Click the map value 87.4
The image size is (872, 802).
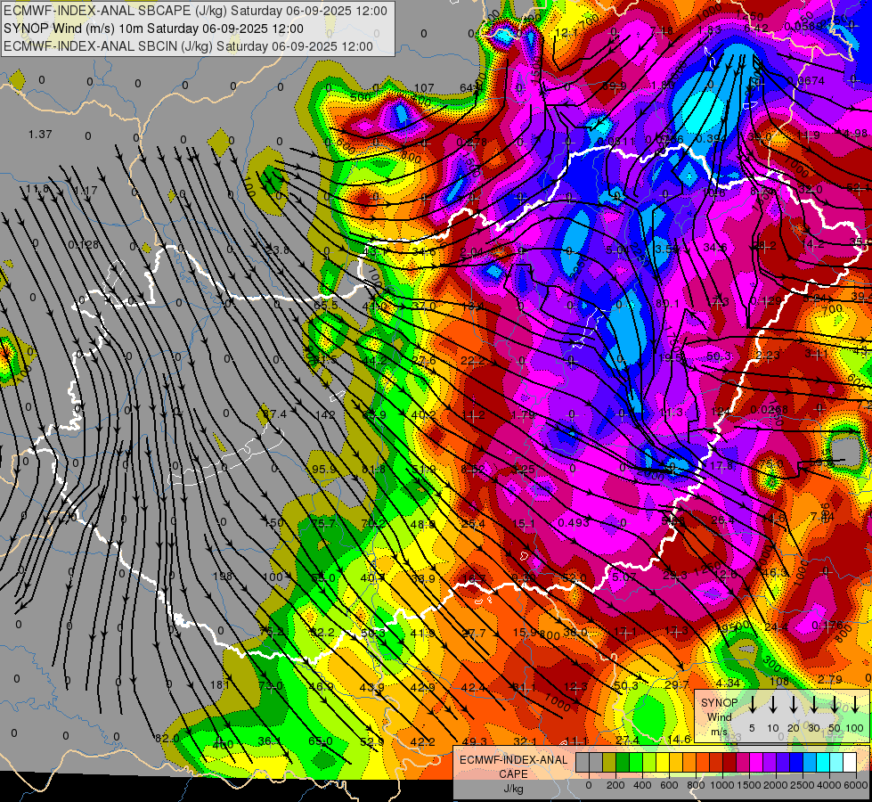pyautogui.click(x=274, y=414)
